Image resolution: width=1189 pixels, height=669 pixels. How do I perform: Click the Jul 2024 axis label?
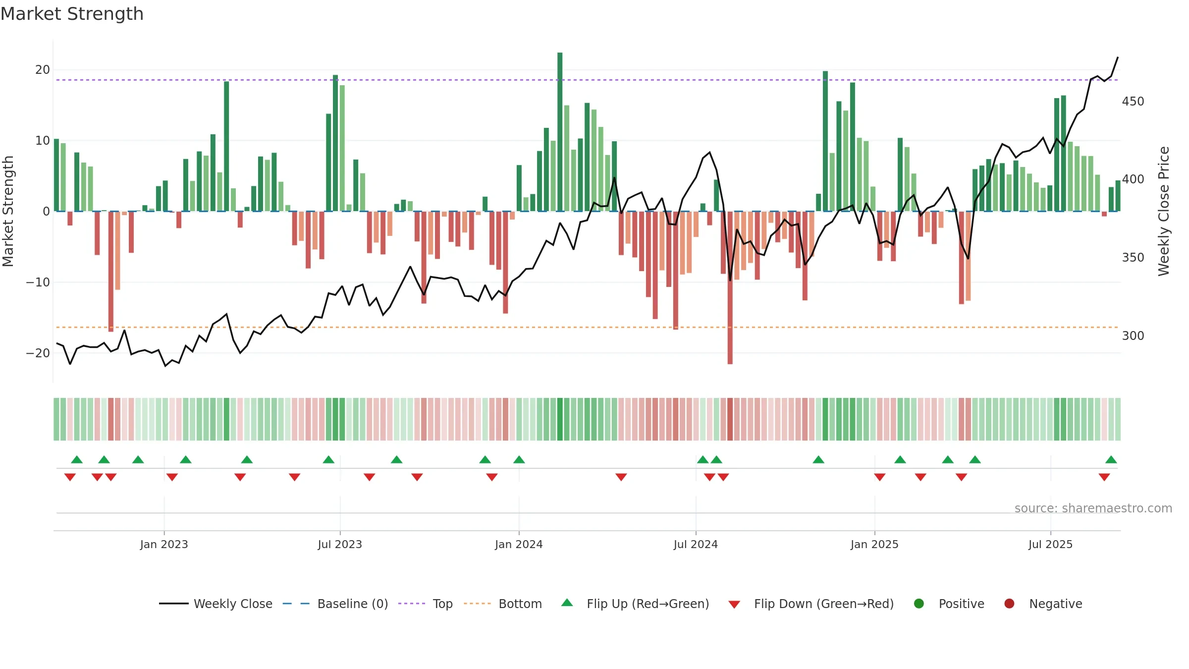[696, 544]
